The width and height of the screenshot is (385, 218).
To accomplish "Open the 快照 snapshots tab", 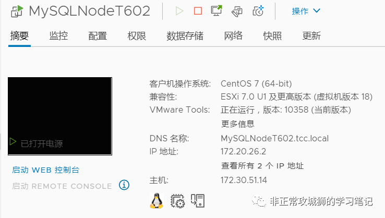I will click(272, 36).
